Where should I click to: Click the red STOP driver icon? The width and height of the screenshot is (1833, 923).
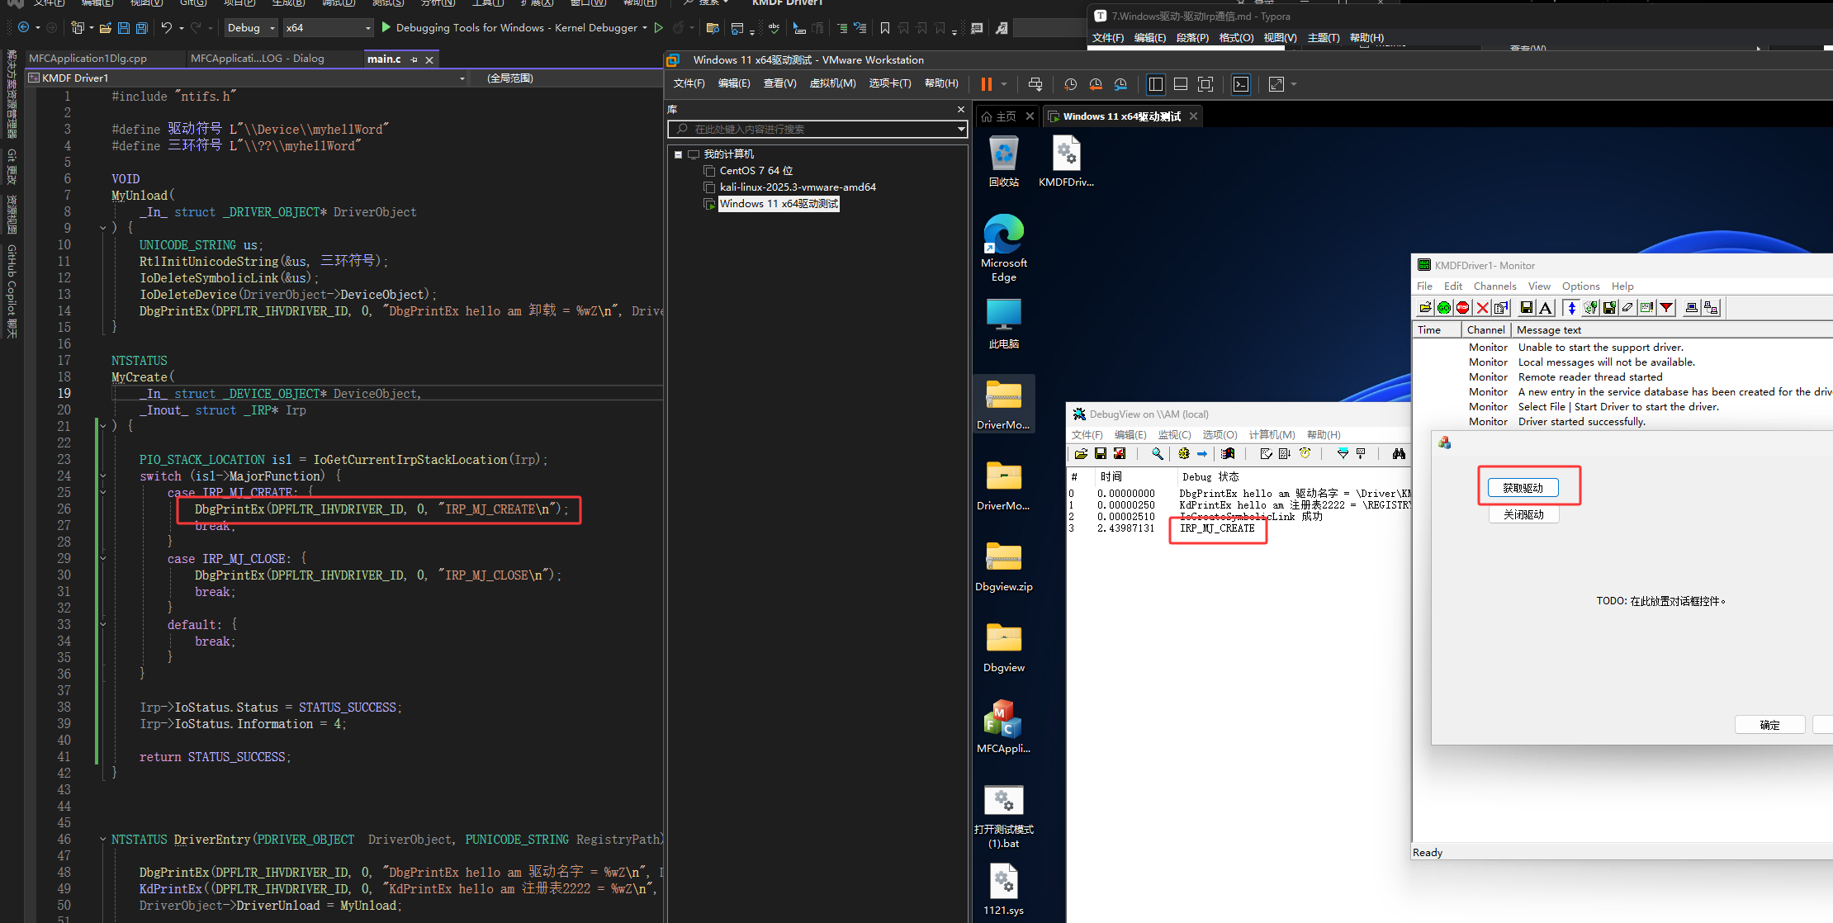click(x=1463, y=308)
